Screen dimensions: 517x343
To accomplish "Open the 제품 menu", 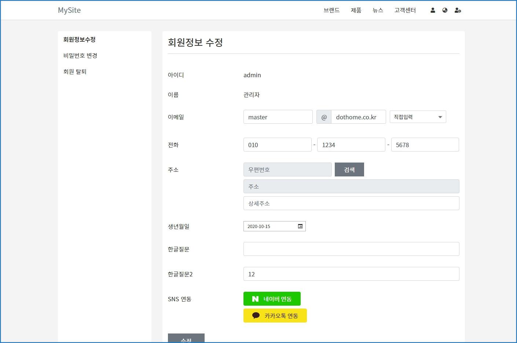I will pos(356,10).
